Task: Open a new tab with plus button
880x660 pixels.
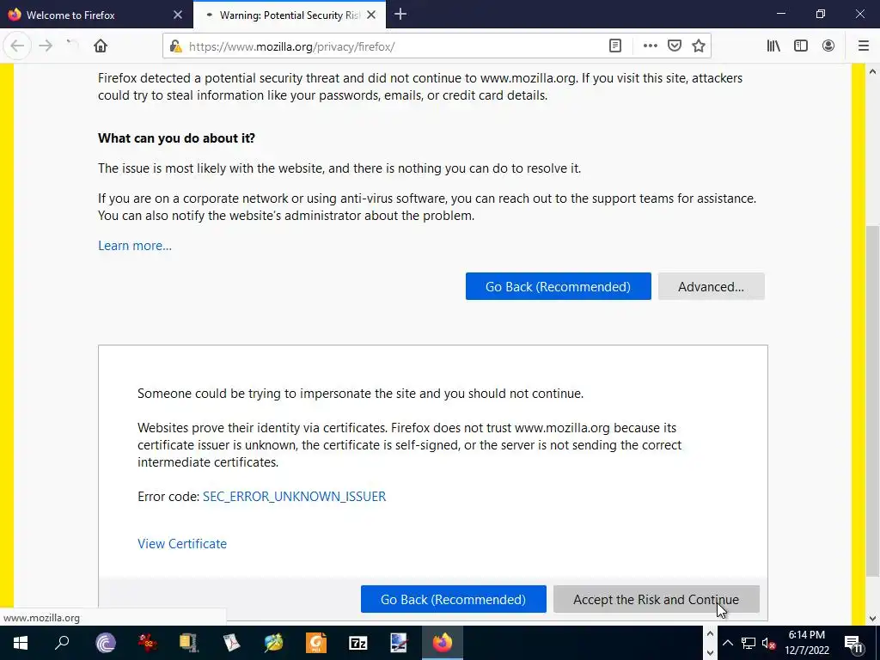Action: [400, 15]
